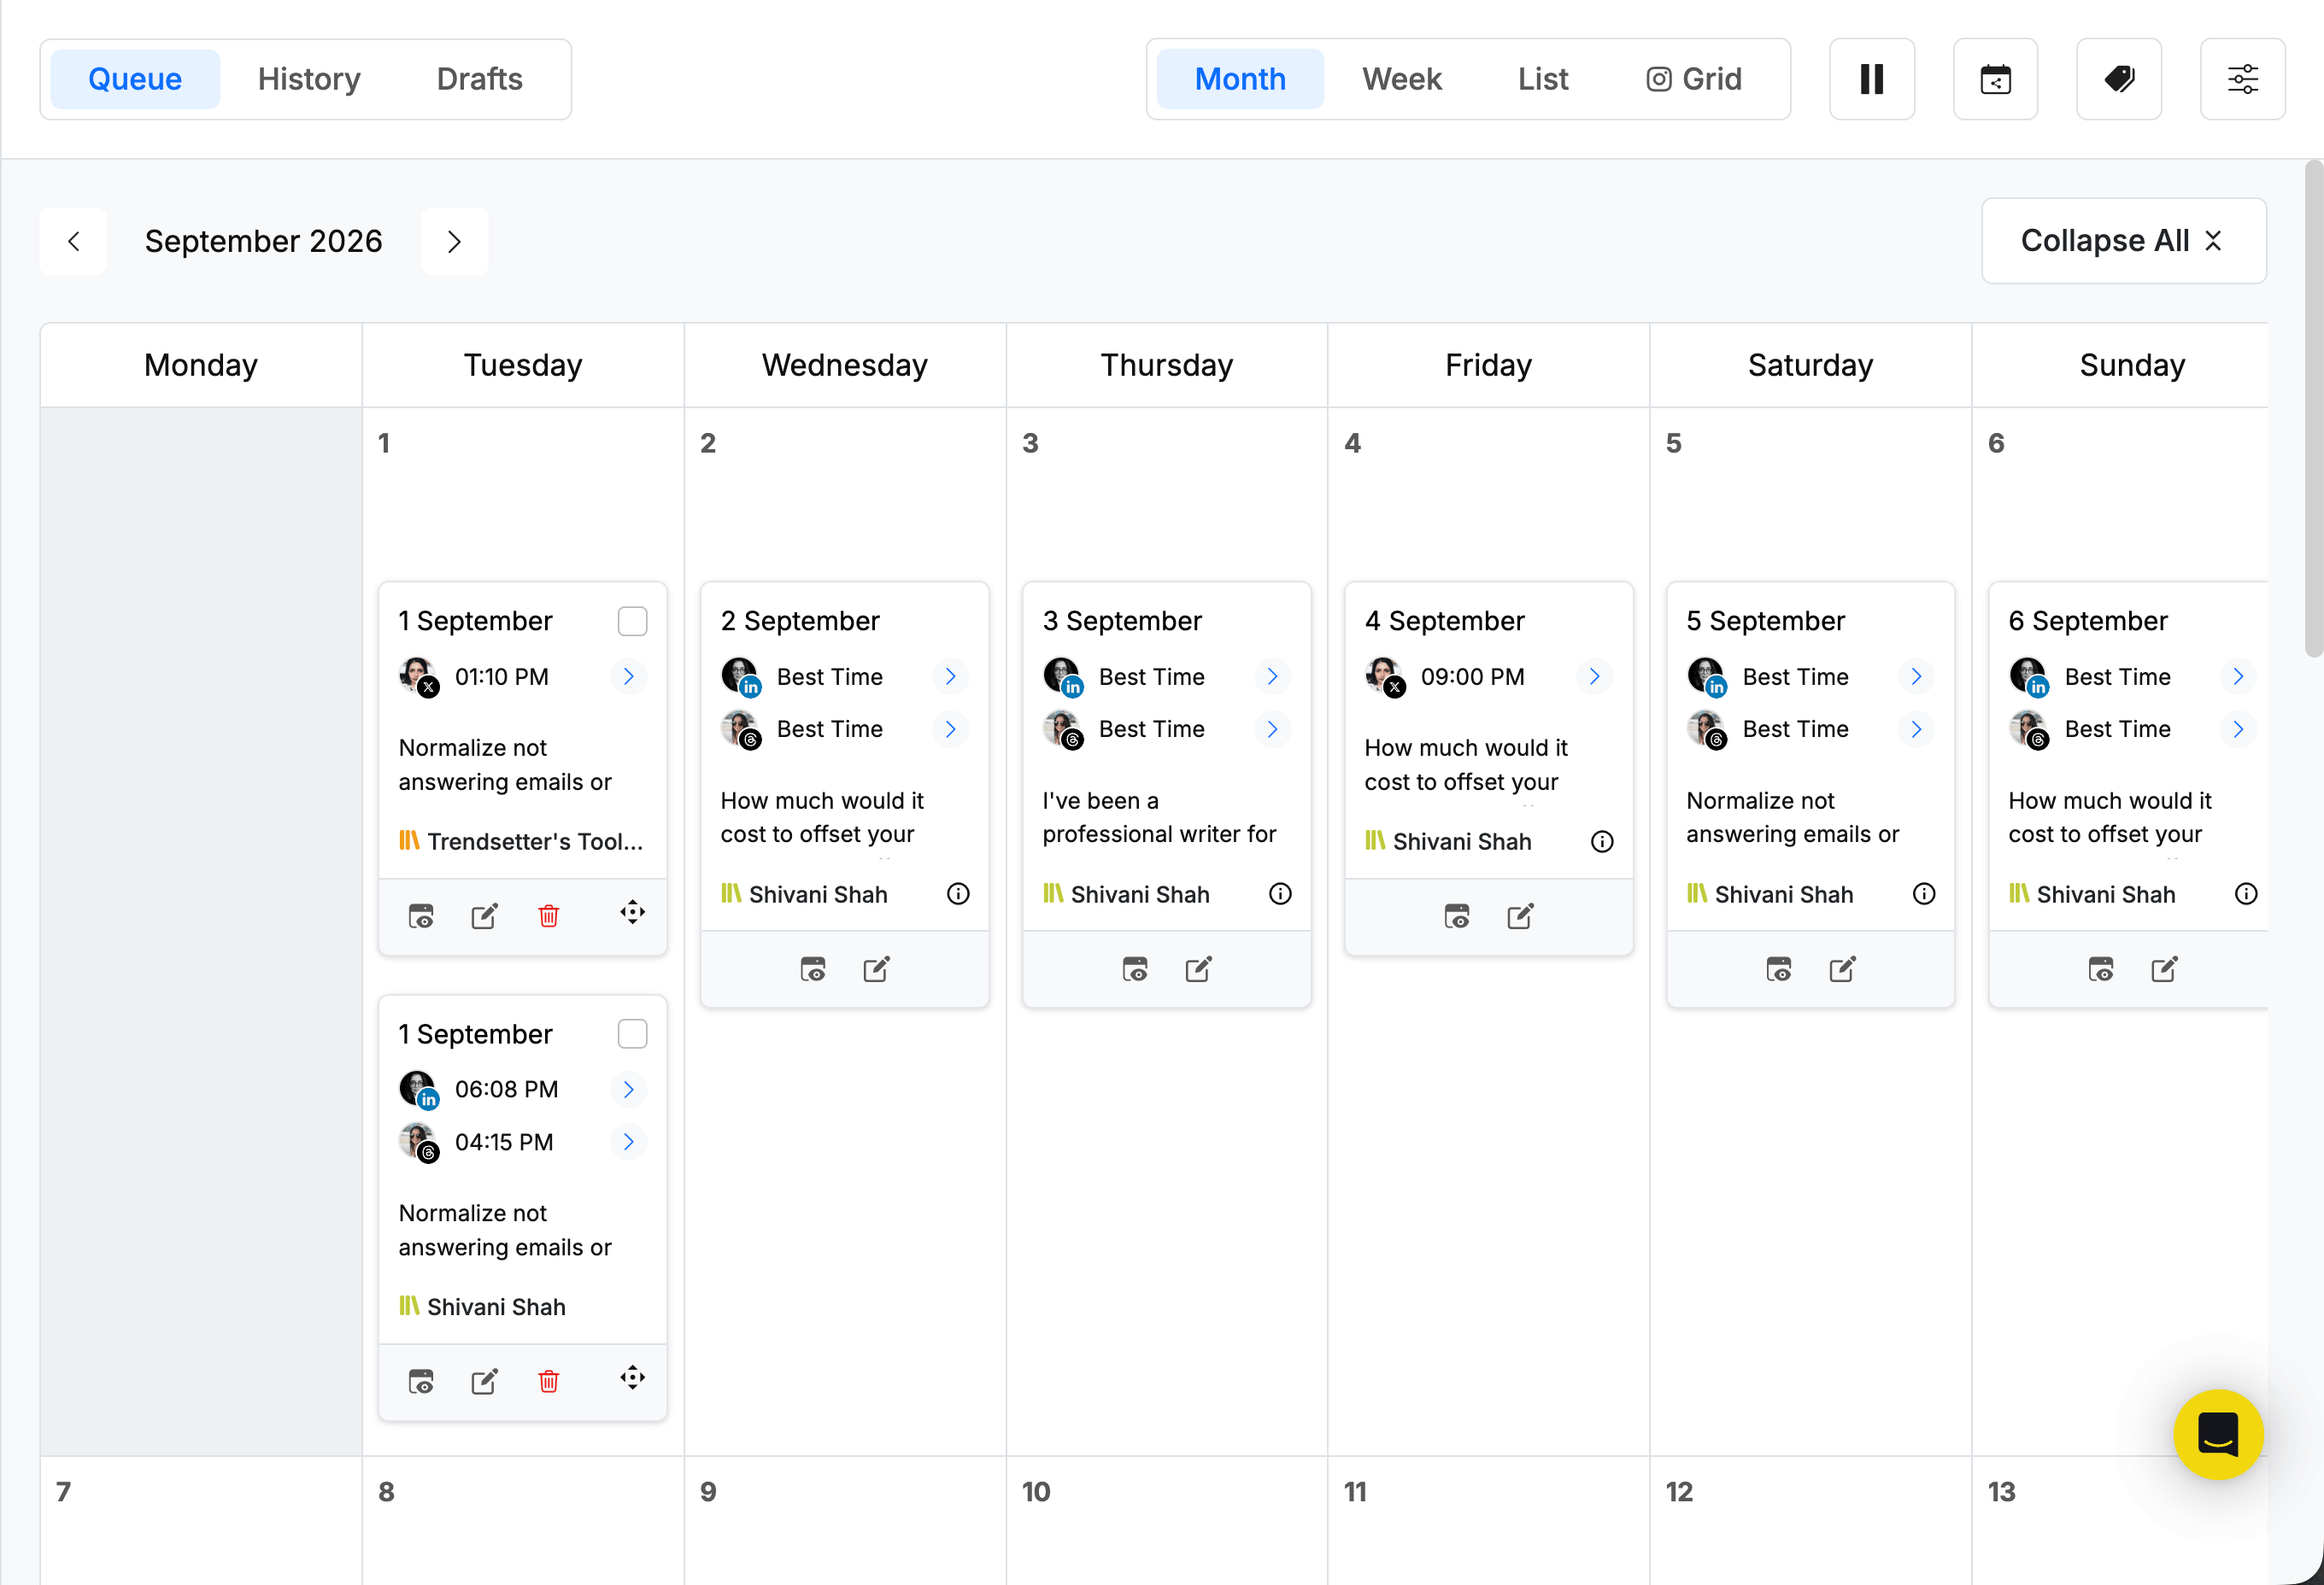The image size is (2324, 1585).
Task: Expand Threads Best Time on 2 September
Action: [x=950, y=729]
